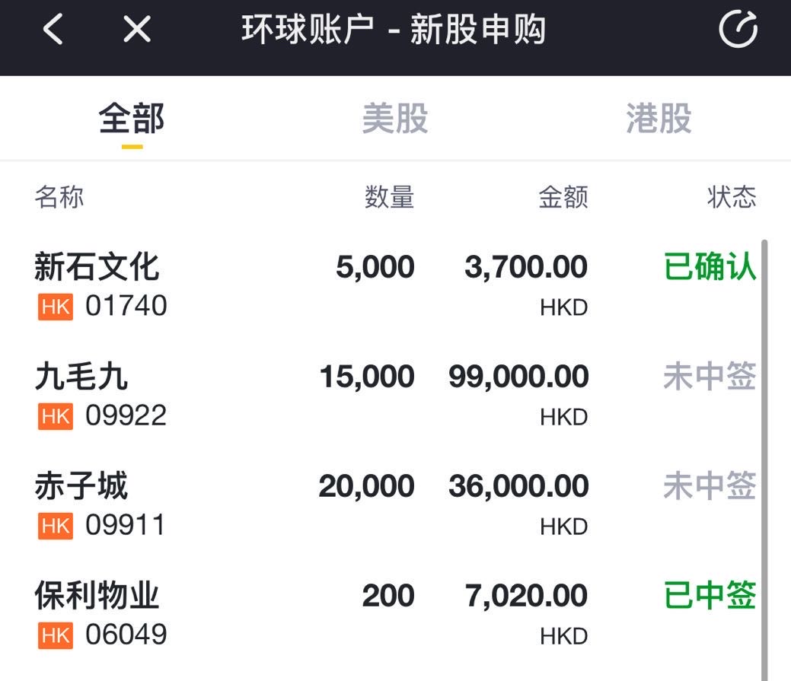This screenshot has height=681, width=791.
Task: Click the HK badge next to 09911
Action: pos(56,526)
